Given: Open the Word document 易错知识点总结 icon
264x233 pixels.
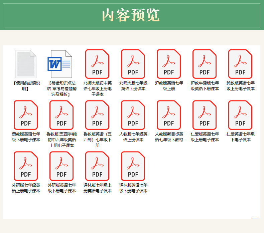Looking at the screenshot, I should point(60,64).
